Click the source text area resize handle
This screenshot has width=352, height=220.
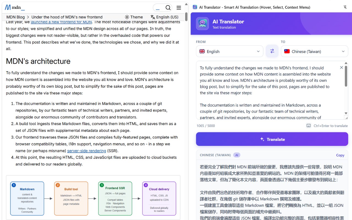346,118
